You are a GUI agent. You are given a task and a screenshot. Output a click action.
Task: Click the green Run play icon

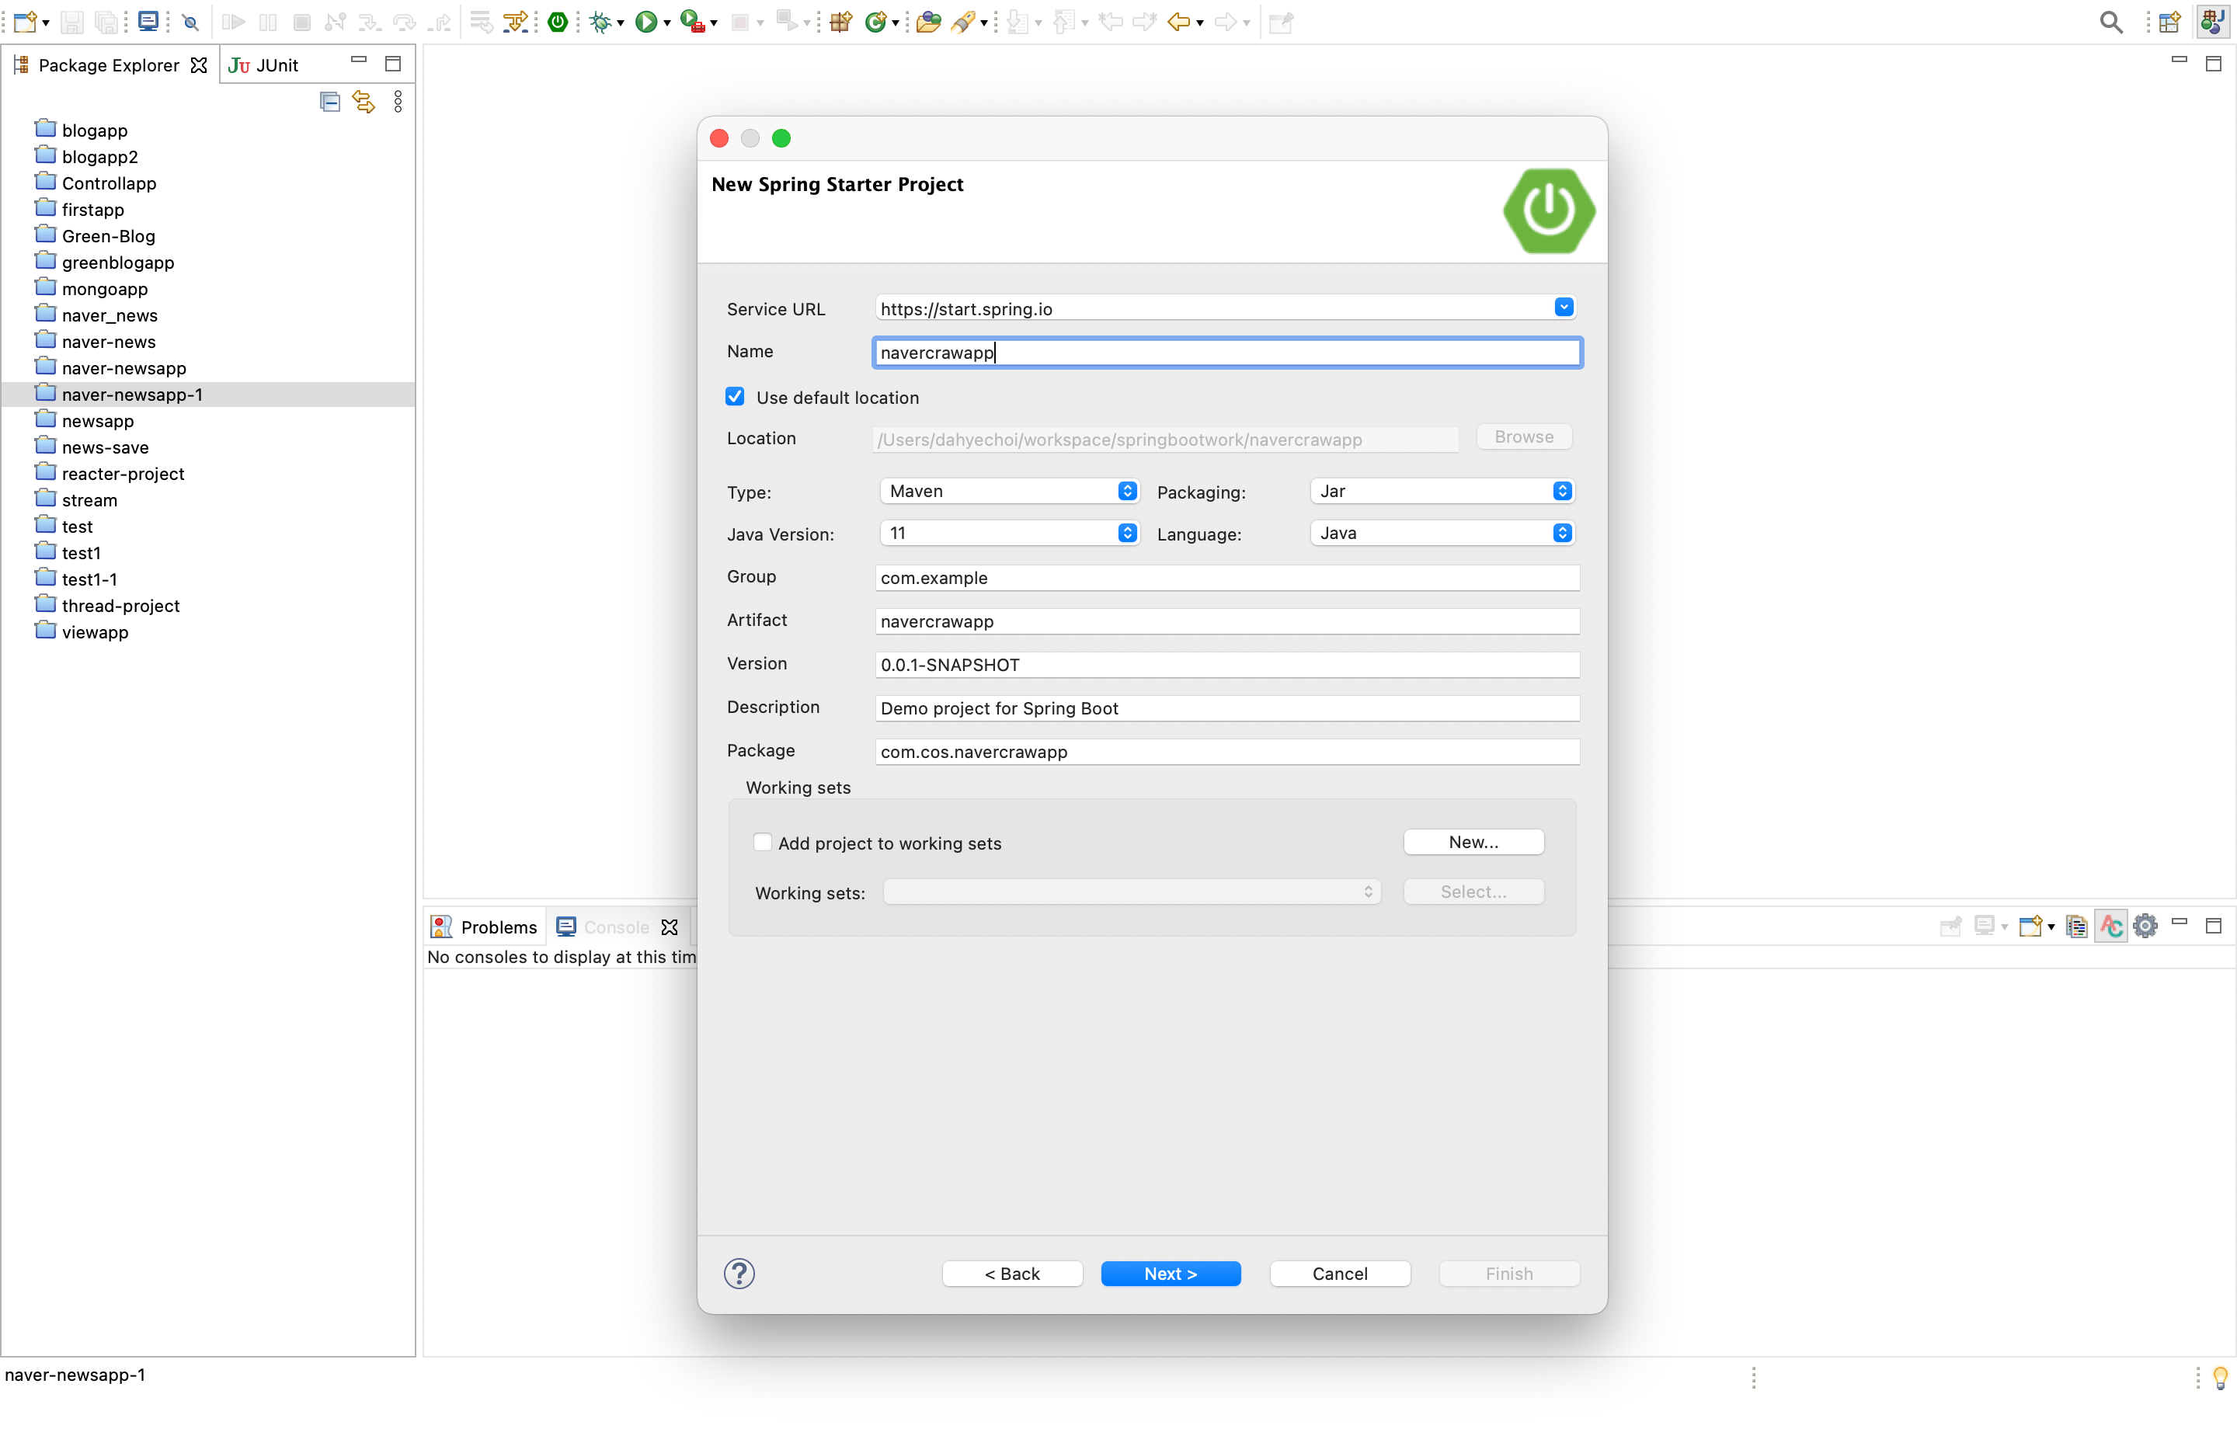point(645,22)
